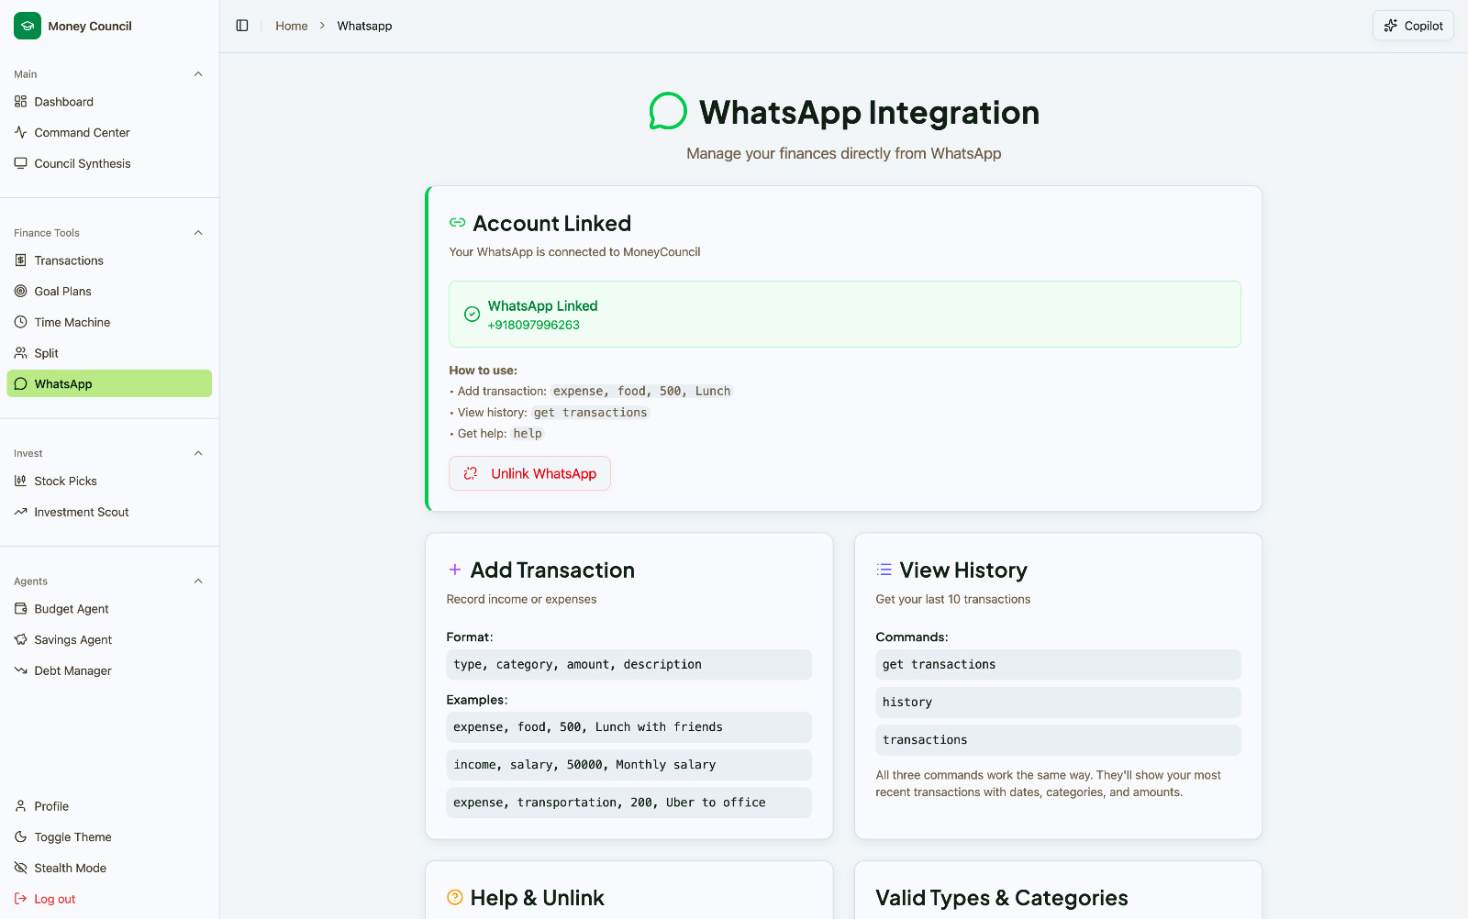Open the Command Center page
Image resolution: width=1468 pixels, height=919 pixels.
(109, 132)
